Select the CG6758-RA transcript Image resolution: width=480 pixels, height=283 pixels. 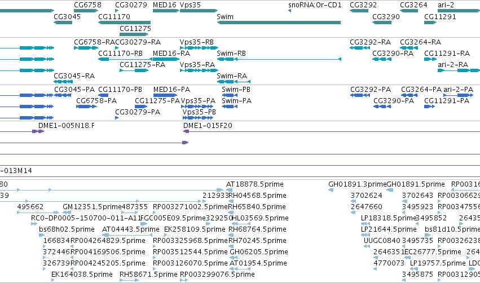86,48
